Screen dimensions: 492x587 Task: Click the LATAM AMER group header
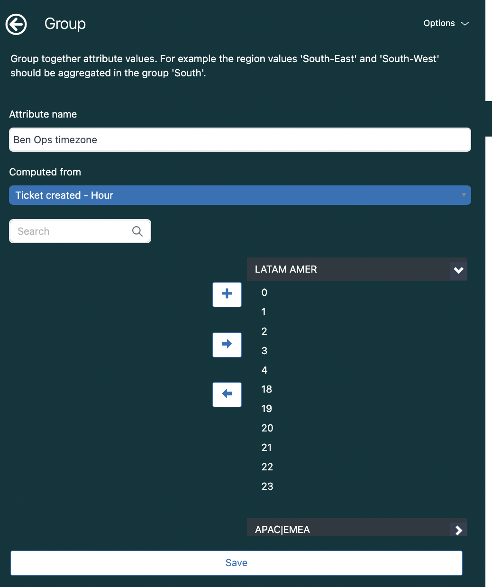pyautogui.click(x=332, y=269)
